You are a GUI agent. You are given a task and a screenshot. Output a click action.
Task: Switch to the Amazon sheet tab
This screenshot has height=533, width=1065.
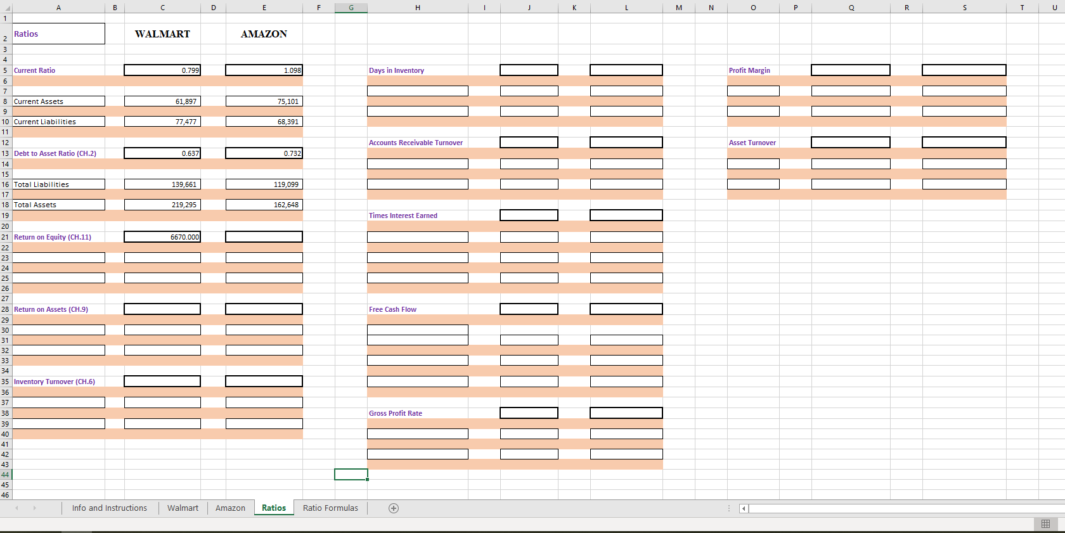coord(230,508)
